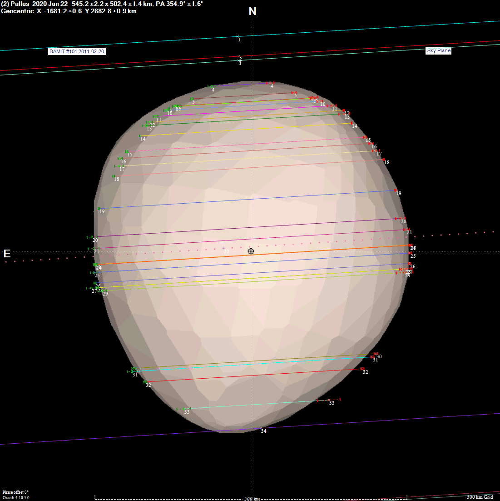Click the crosshair center marker on Pallas
The width and height of the screenshot is (500, 501).
(251, 251)
